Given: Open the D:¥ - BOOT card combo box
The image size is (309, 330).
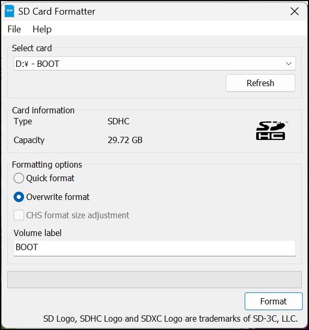Looking at the screenshot, I should coord(155,64).
